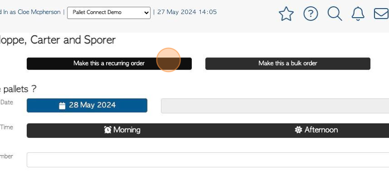This screenshot has height=180, width=389.
Task: Open date picker showing 28 May 2024
Action: click(x=87, y=105)
